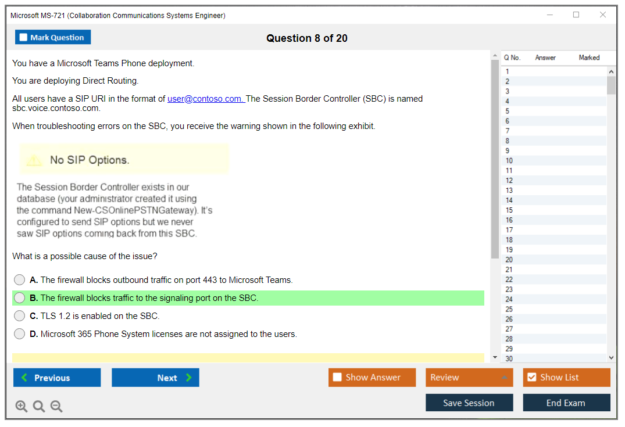Click answer text about Phone System licenses
625x427 pixels.
tap(169, 334)
